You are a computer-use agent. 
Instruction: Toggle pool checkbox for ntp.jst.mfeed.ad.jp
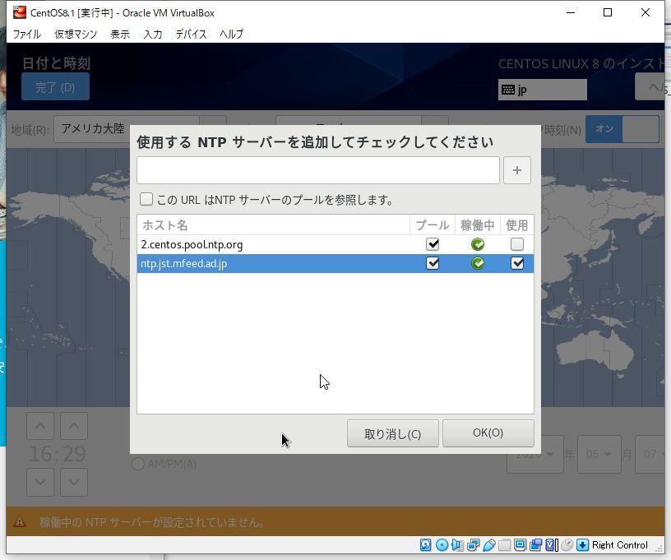pos(433,263)
